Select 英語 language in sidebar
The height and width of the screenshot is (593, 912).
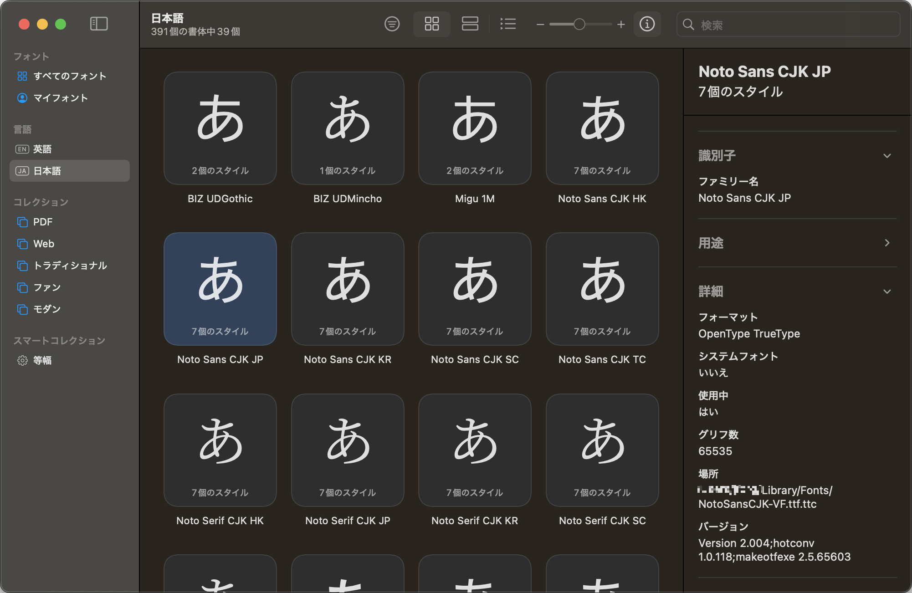69,149
